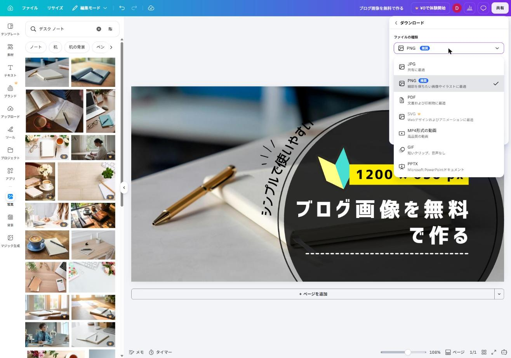Open the ブランド brand panel
Viewport: 511px width, 358px height.
10,91
